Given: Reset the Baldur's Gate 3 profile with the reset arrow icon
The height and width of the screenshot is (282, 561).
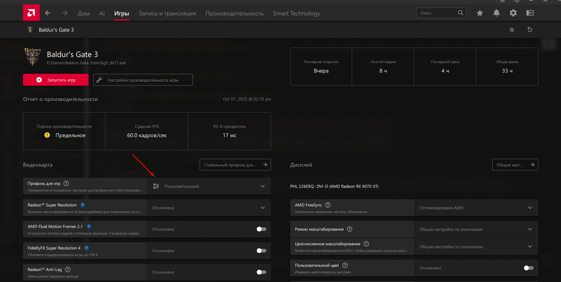Looking at the screenshot, I should 530,30.
